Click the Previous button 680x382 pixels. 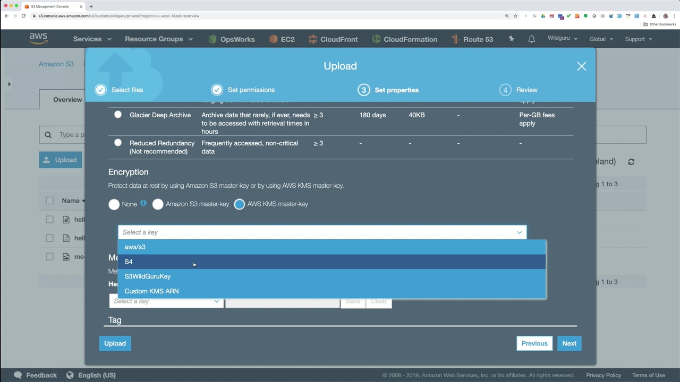click(x=534, y=343)
